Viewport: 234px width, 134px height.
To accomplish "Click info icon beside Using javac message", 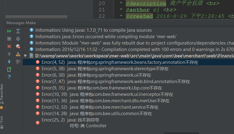I will [x=32, y=30].
